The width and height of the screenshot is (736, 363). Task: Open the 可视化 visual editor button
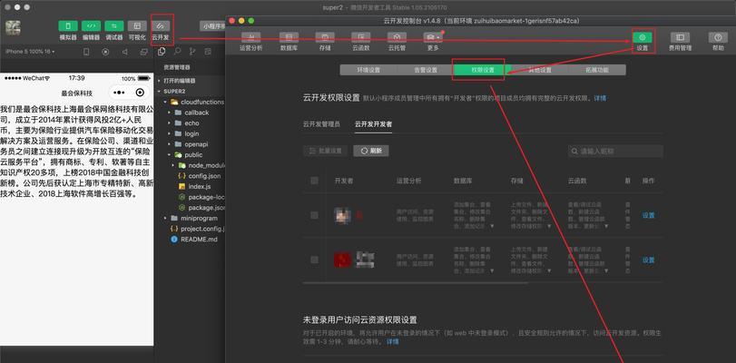[x=137, y=26]
